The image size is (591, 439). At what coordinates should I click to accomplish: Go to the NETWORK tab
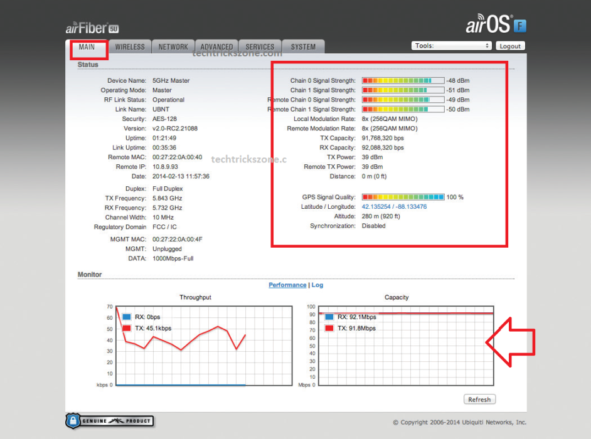click(x=173, y=47)
